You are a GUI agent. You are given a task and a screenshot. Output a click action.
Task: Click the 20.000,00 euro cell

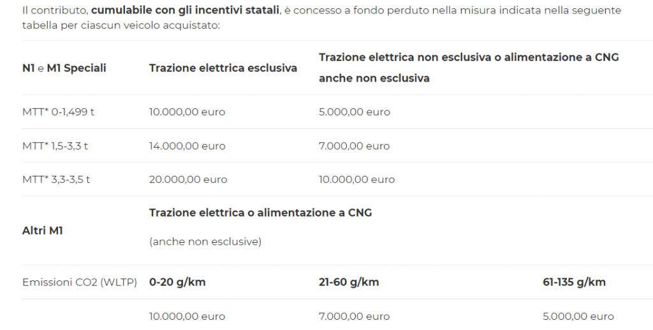click(188, 180)
